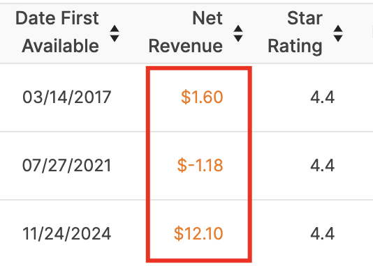Select the 07/27/2021 date cell
The width and height of the screenshot is (373, 266).
pyautogui.click(x=66, y=165)
